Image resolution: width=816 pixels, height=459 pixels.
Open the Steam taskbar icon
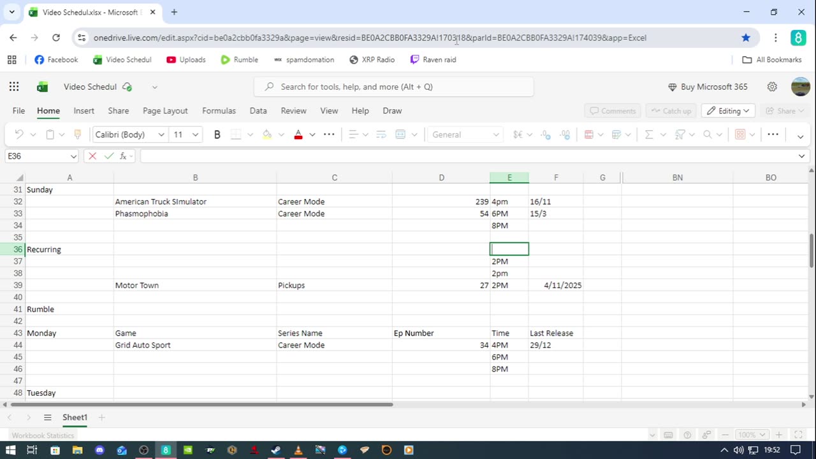point(275,450)
